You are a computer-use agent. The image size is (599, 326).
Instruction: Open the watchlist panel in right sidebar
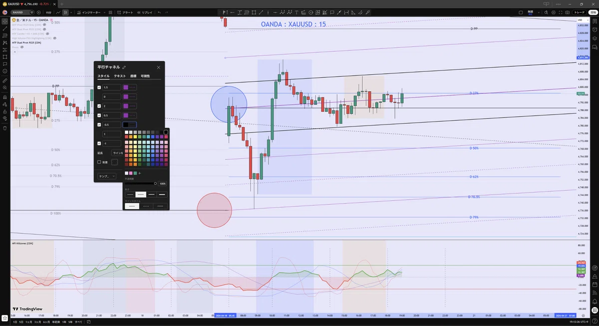[x=595, y=21]
